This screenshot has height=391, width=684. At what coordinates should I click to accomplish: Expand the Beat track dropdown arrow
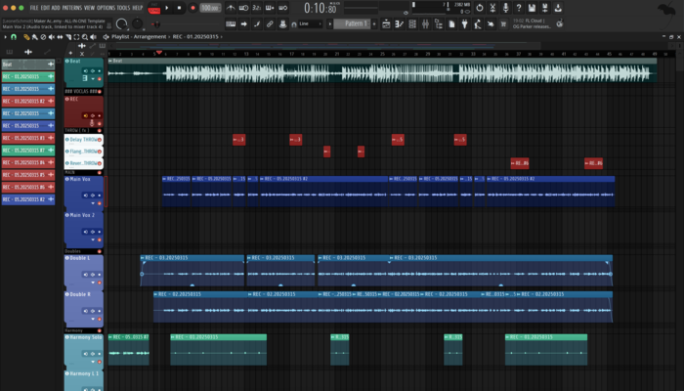point(93,79)
